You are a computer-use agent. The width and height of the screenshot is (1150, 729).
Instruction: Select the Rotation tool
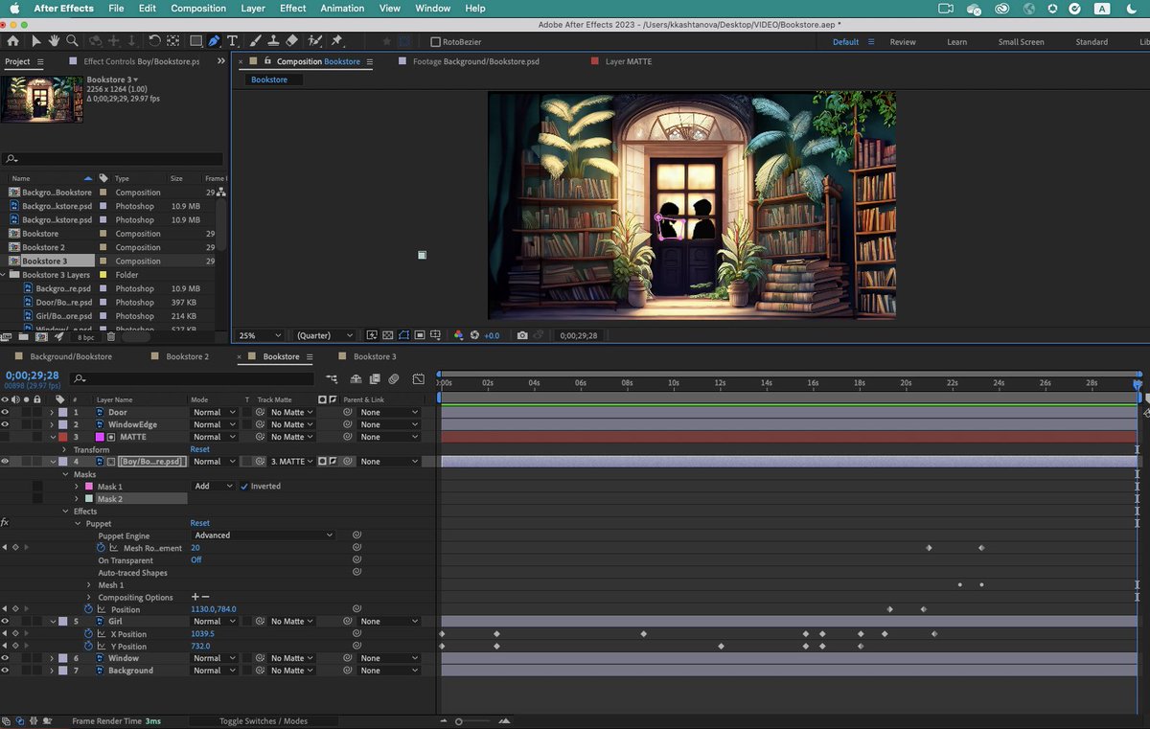click(154, 41)
